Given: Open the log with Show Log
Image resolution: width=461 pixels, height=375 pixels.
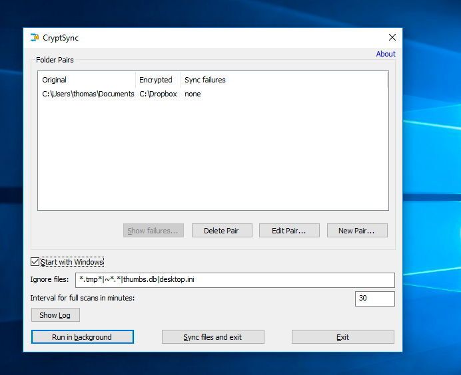Looking at the screenshot, I should (x=55, y=315).
